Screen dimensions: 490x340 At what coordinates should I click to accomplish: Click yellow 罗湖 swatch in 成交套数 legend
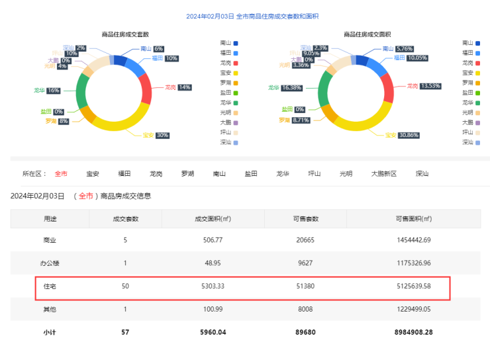(236, 83)
